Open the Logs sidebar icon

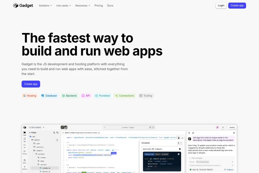(25, 140)
